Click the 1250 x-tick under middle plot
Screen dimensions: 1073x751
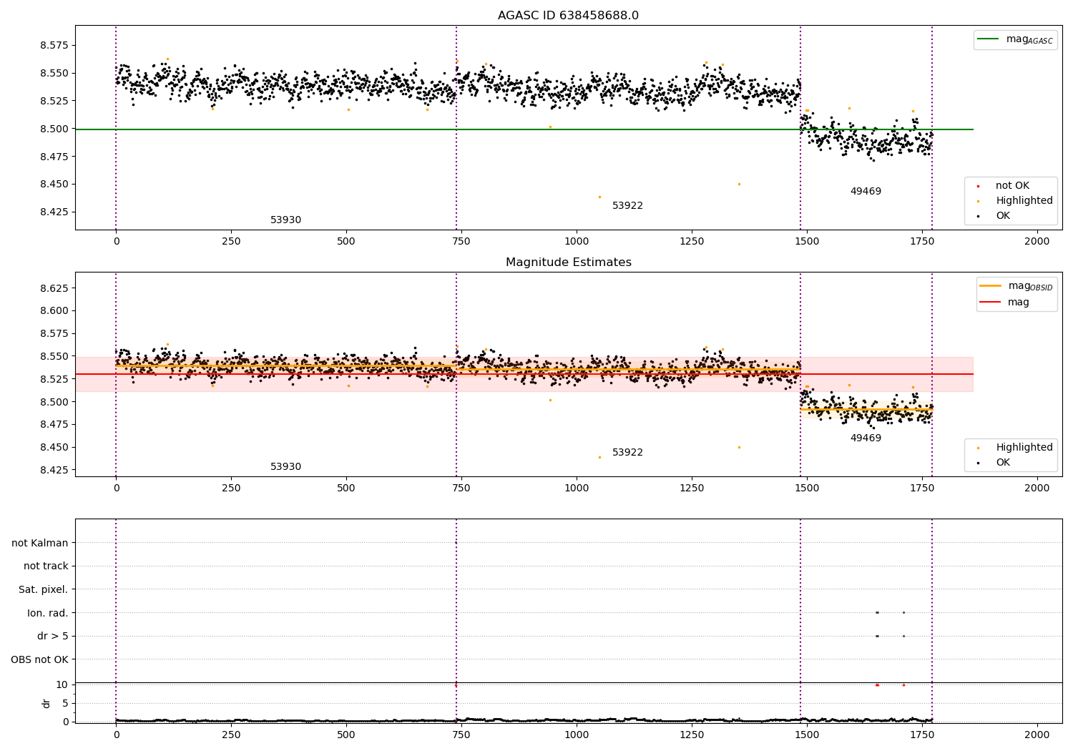692,489
